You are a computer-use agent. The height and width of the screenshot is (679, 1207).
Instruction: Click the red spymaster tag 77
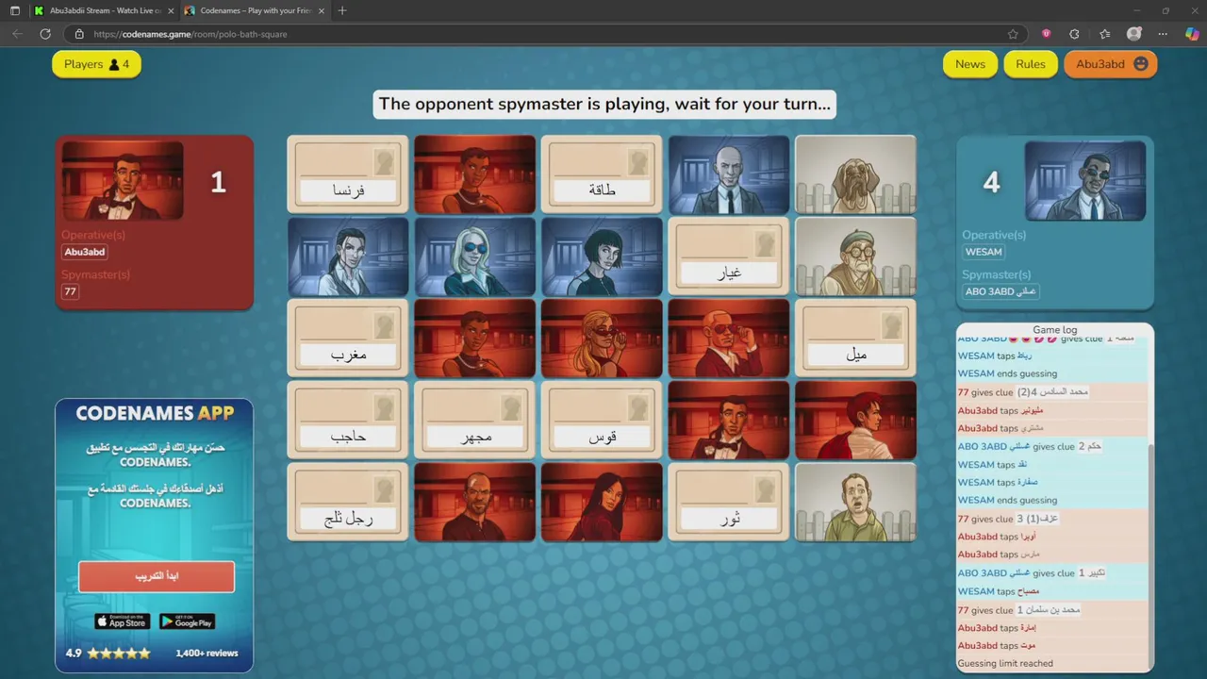[x=70, y=291]
